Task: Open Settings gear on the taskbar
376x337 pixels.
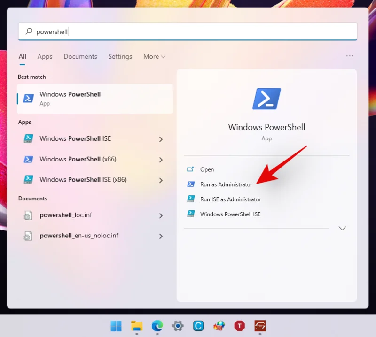Action: coord(178,326)
